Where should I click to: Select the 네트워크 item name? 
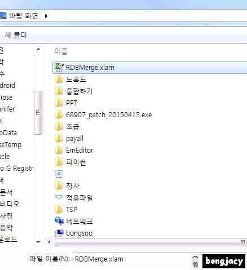[79, 221]
